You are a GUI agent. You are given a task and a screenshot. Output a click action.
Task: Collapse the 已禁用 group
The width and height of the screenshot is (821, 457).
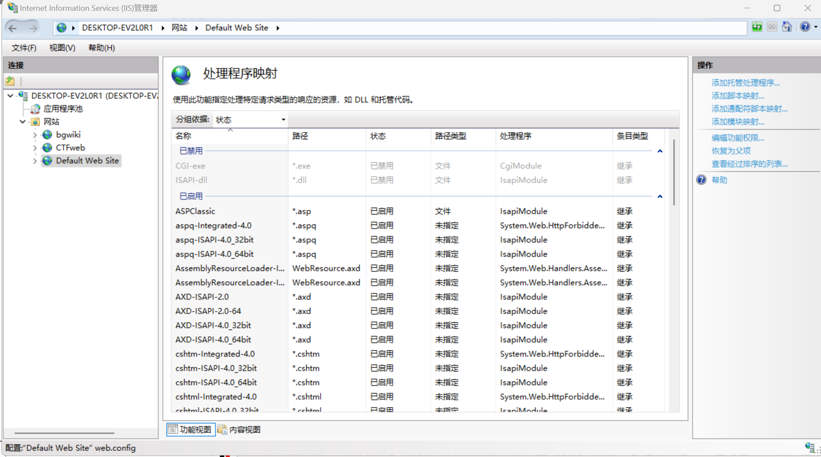click(660, 151)
